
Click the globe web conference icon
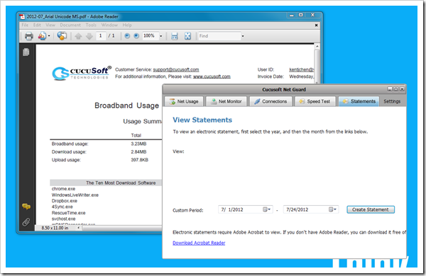tap(62, 36)
